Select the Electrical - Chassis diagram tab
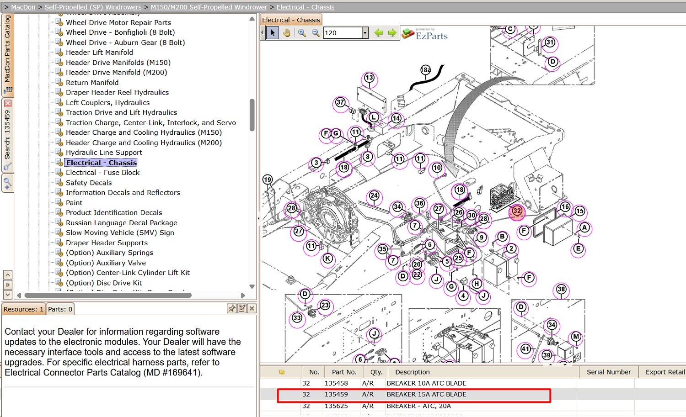The image size is (686, 417). pos(291,20)
